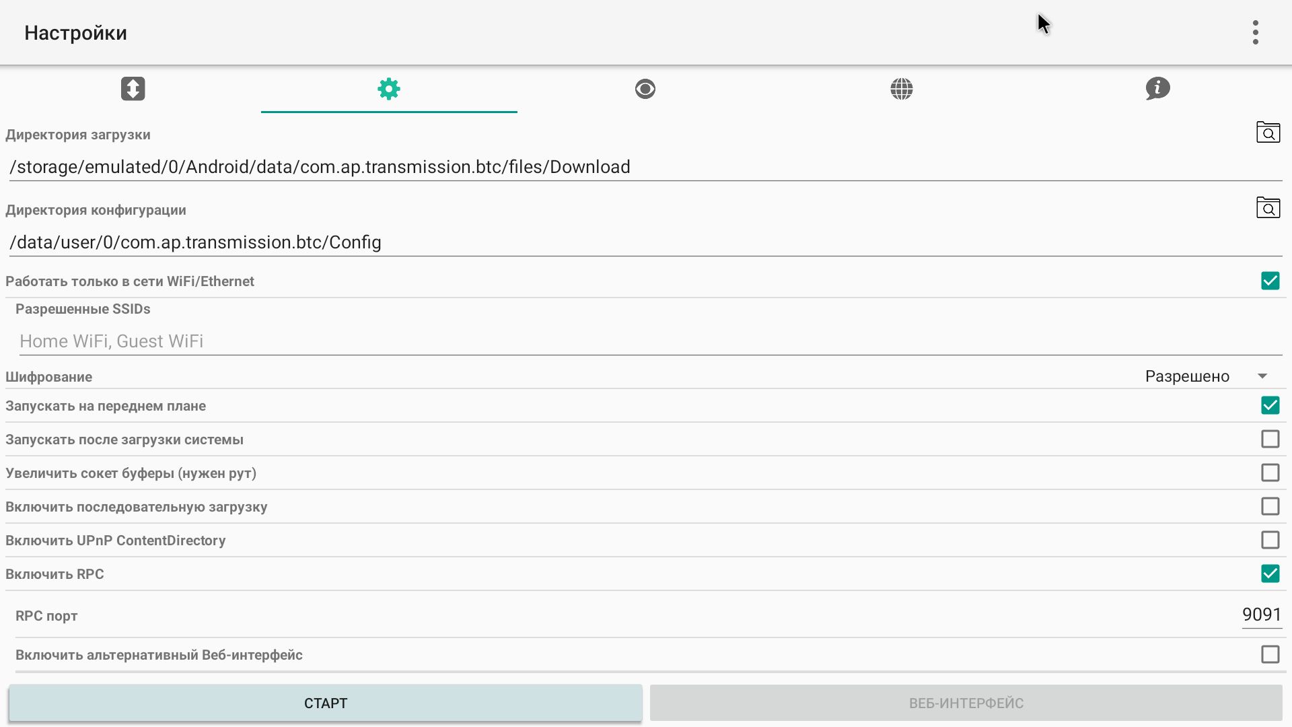Image resolution: width=1292 pixels, height=727 pixels.
Task: Uncheck the Enable RPC option
Action: coord(1270,574)
